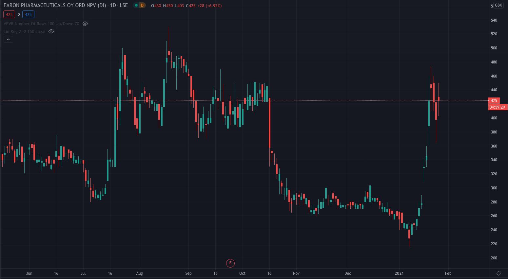Click the 1D interval label in title

coord(113,6)
